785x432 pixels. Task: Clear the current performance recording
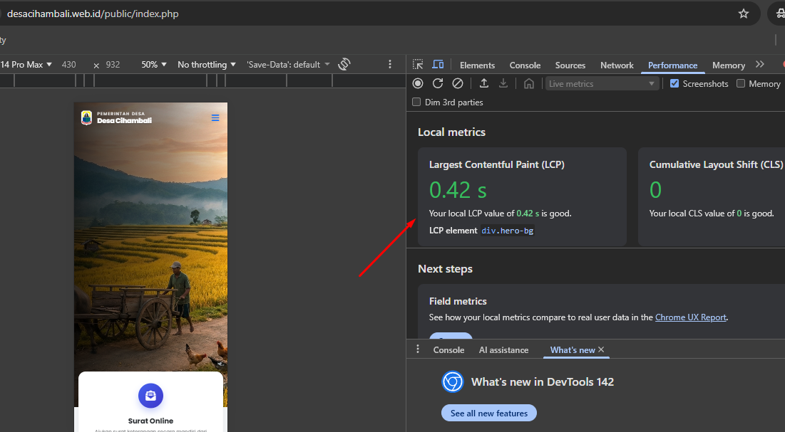(x=458, y=83)
